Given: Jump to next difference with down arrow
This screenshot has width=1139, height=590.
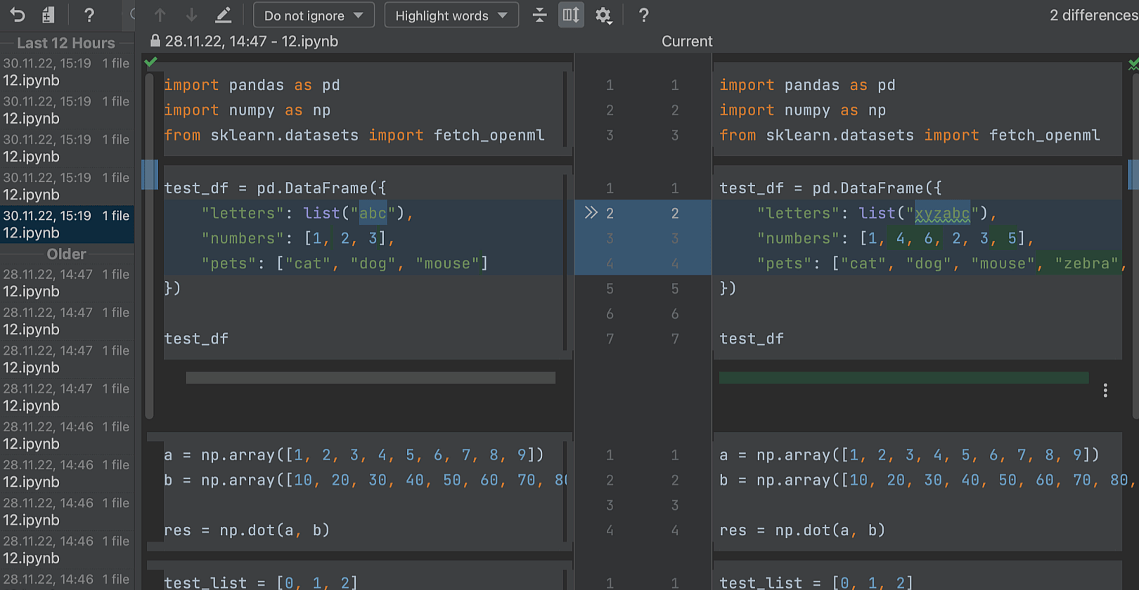Looking at the screenshot, I should point(191,15).
